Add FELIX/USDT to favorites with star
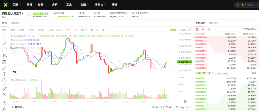Screen dimensions: 259x112 tap(28, 15)
